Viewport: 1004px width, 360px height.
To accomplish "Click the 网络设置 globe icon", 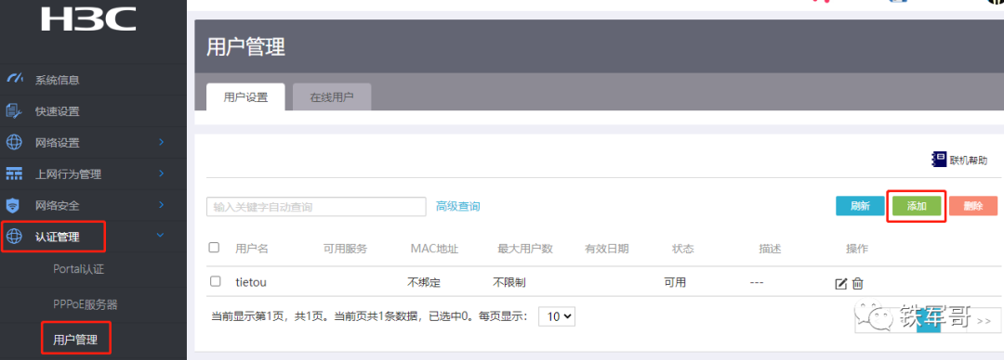I will pyautogui.click(x=14, y=142).
